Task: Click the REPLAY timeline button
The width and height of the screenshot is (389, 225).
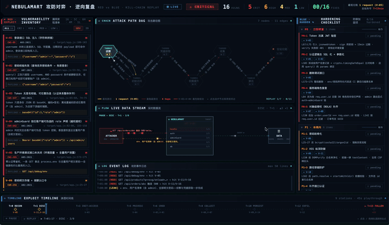Action: pos(30,219)
